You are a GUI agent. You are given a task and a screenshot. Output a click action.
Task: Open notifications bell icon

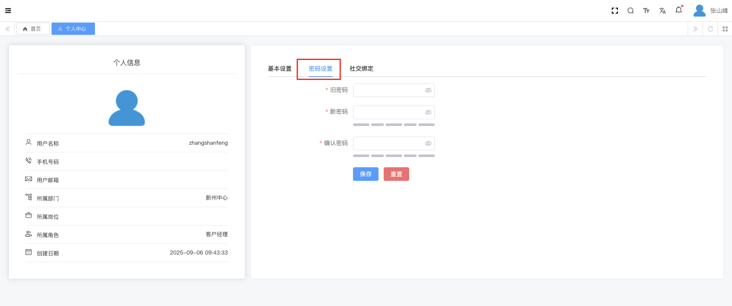point(678,10)
